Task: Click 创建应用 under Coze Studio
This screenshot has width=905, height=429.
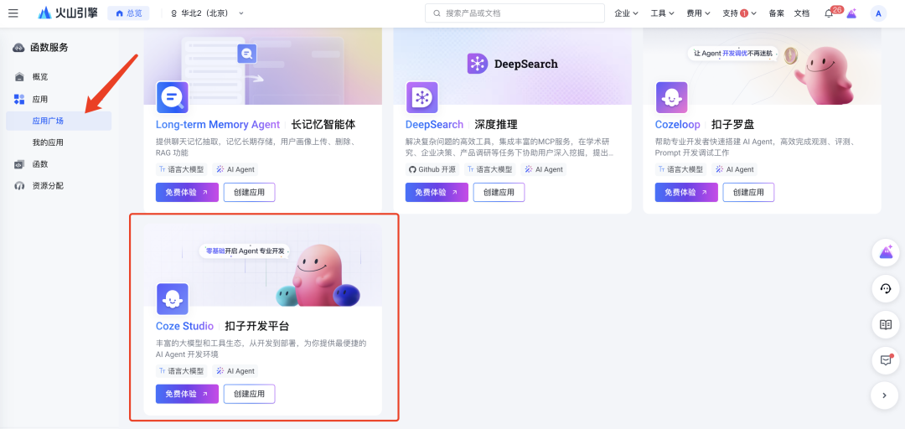Action: tap(250, 394)
